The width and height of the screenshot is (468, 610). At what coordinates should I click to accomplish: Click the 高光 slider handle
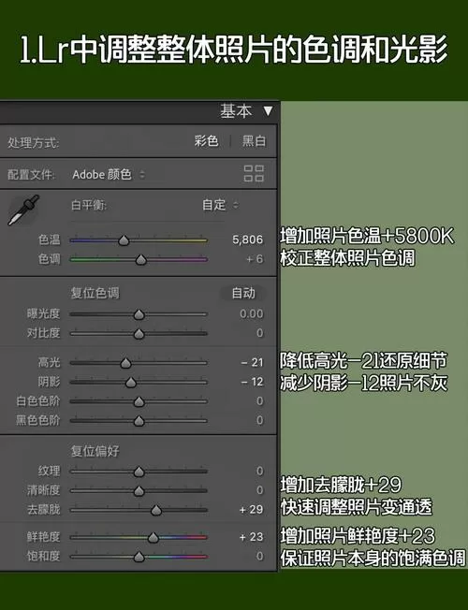[125, 363]
